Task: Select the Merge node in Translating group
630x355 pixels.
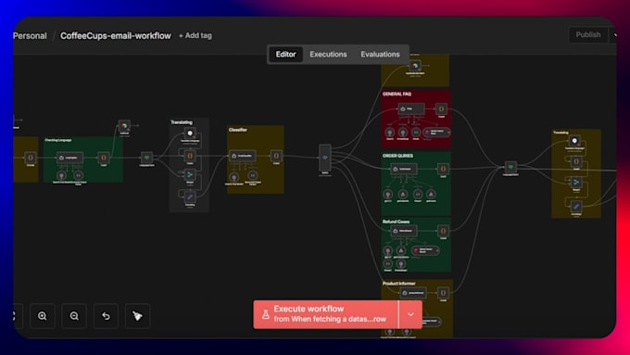Action: [x=190, y=174]
